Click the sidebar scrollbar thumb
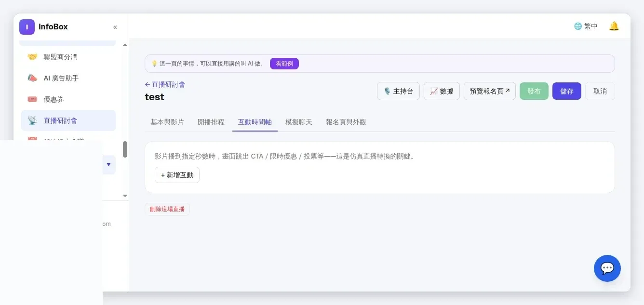The height and width of the screenshot is (305, 644). pyautogui.click(x=125, y=149)
